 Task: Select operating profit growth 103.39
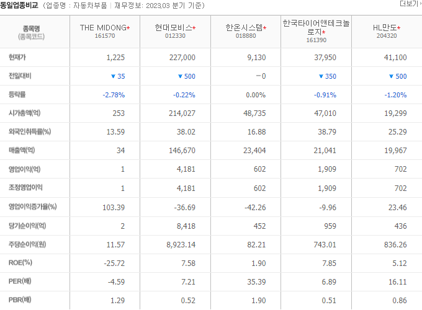[x=114, y=208]
